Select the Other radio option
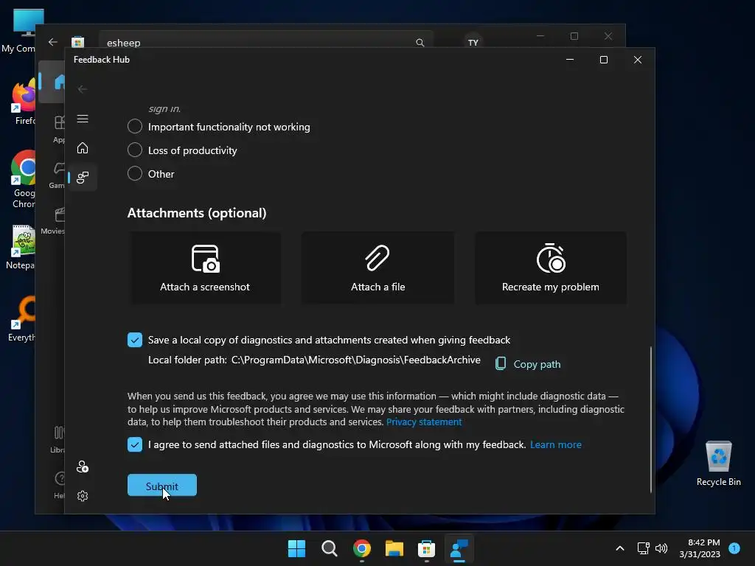The height and width of the screenshot is (566, 755). tap(135, 173)
